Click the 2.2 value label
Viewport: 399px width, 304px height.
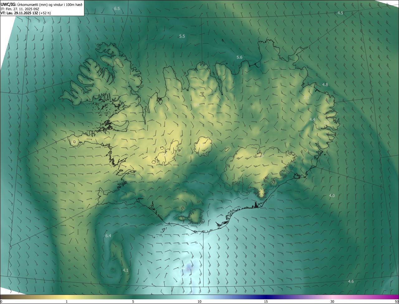point(327,123)
